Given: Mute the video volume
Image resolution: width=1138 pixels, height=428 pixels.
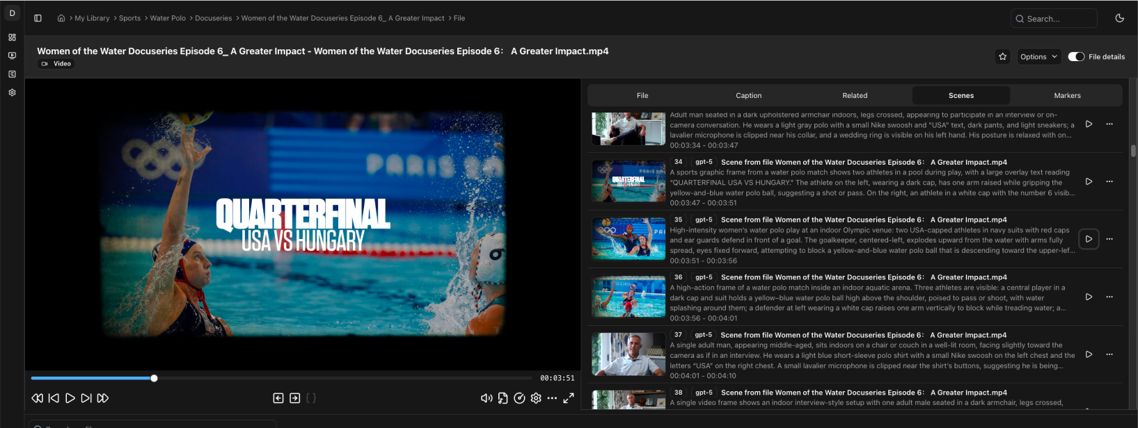Looking at the screenshot, I should [486, 398].
